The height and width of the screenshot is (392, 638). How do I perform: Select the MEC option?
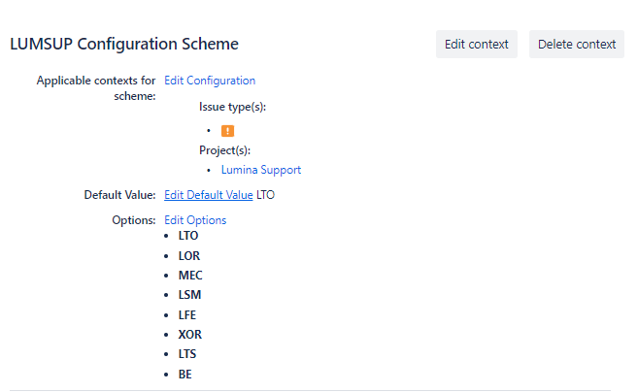click(x=190, y=276)
